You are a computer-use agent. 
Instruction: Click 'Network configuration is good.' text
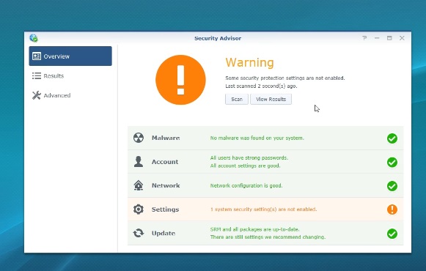click(246, 185)
